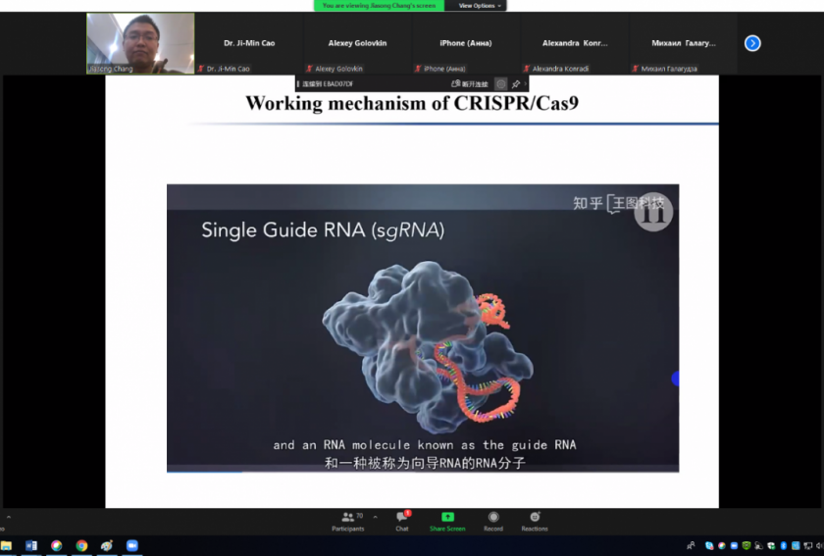Select Jiaong Chang's video thumbnail

coord(140,43)
